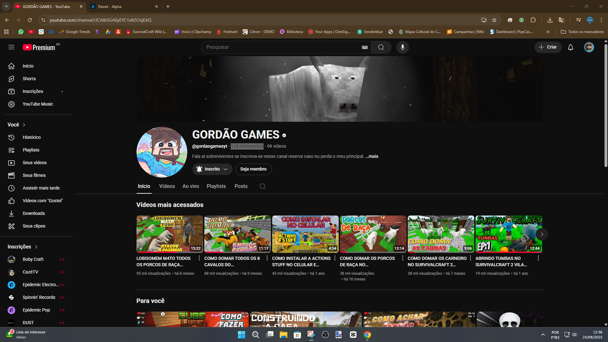Open Todos os marcadores bookmarks folder

coord(582,32)
